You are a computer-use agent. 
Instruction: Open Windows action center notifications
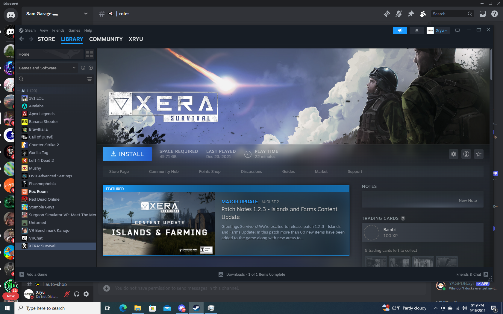pos(494,308)
